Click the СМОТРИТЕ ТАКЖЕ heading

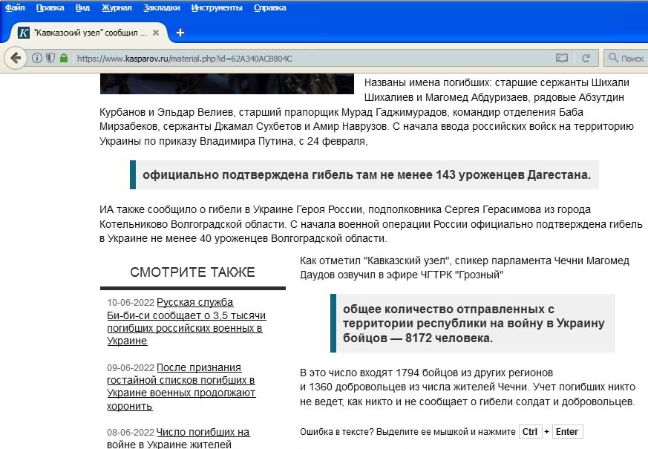[x=192, y=272]
